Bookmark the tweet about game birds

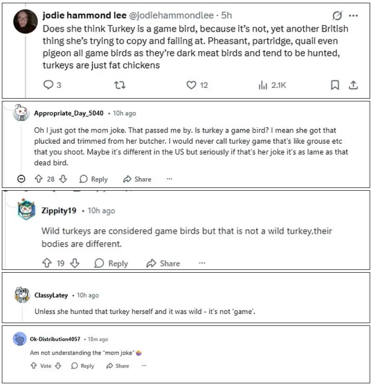coord(336,85)
